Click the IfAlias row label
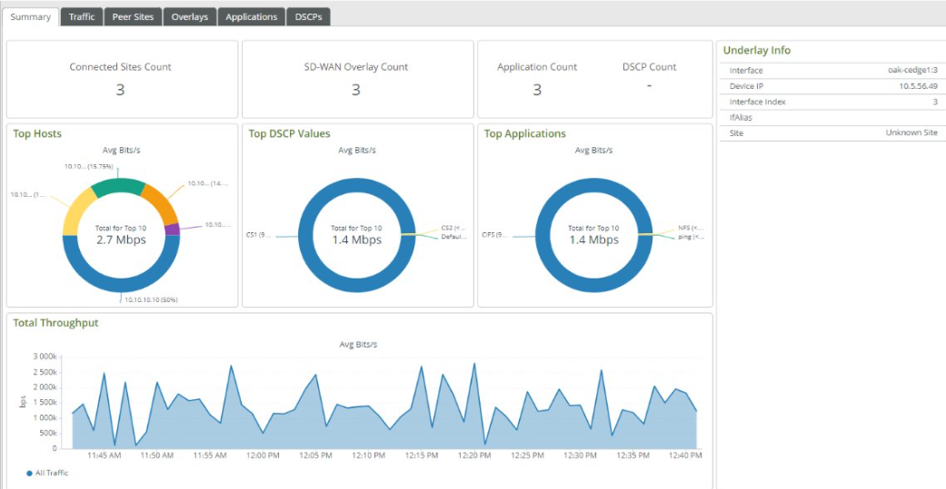This screenshot has width=946, height=489. click(x=739, y=117)
